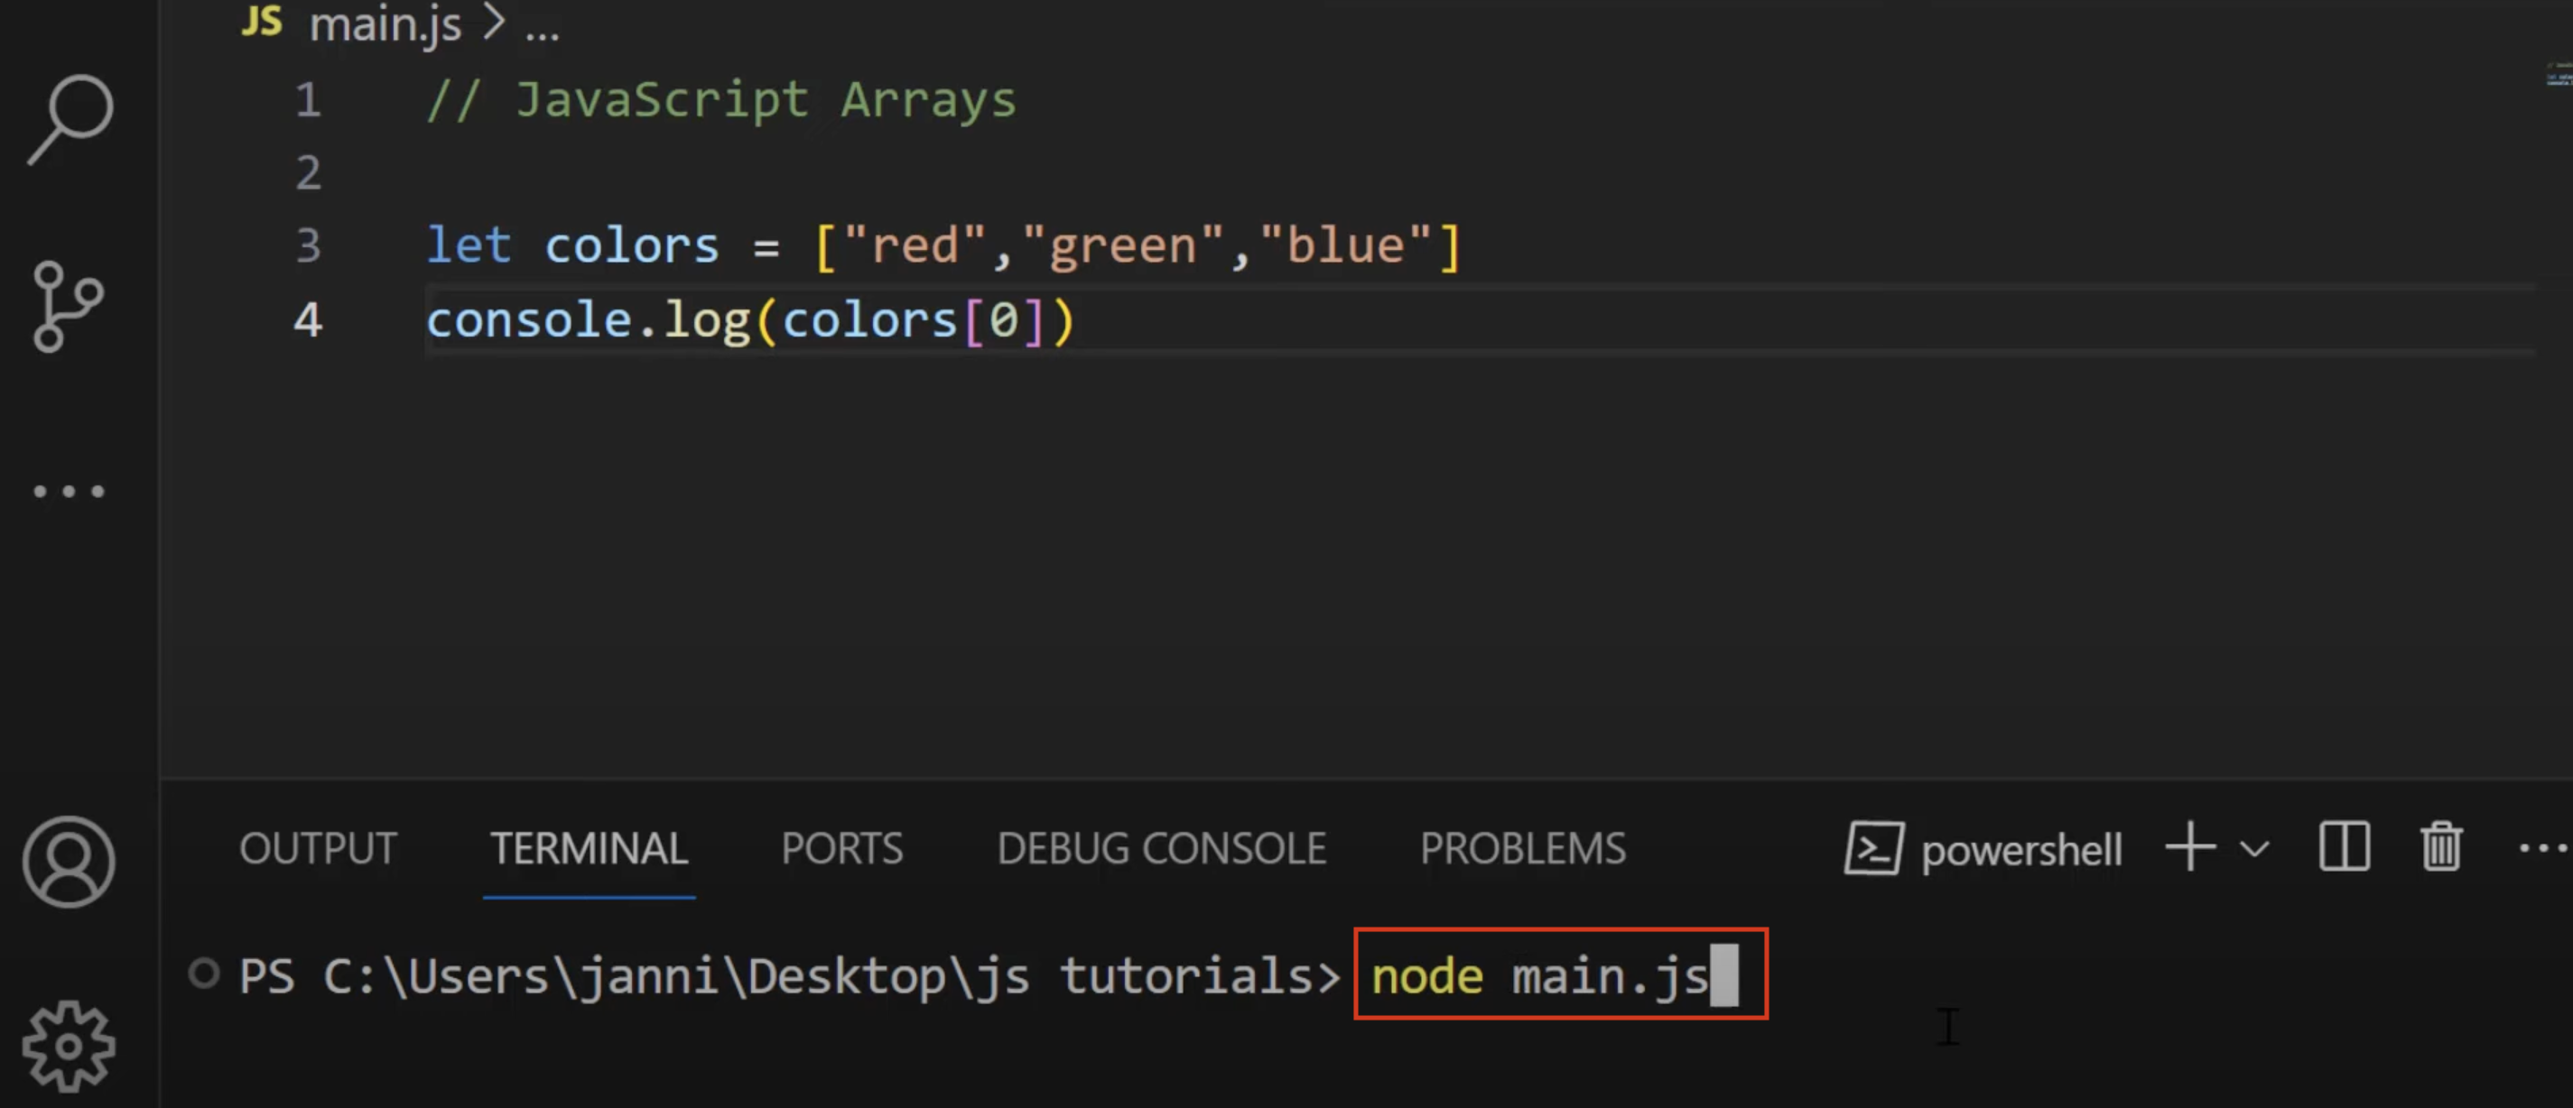Screen dimensions: 2573x1108
Task: Click the "green" string in the array
Action: click(1124, 247)
